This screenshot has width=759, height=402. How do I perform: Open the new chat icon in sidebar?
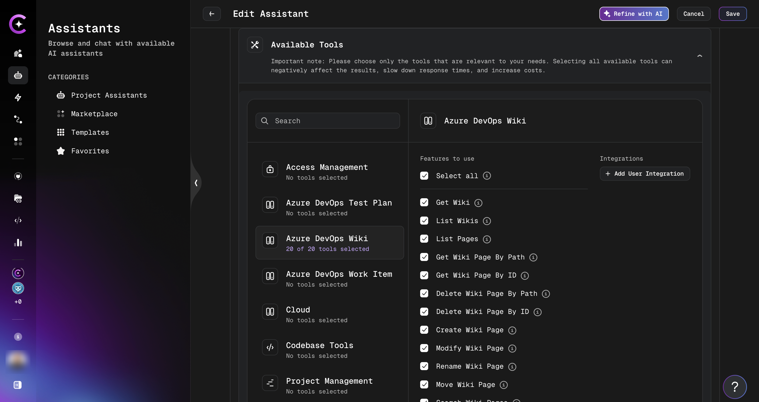[x=18, y=53]
